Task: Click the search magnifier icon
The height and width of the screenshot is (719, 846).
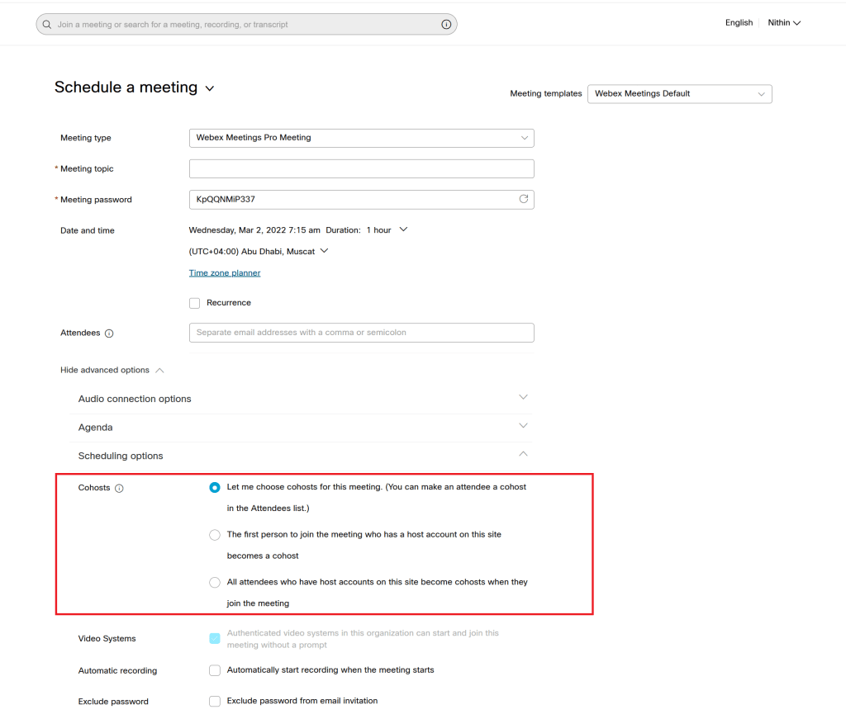Action: [x=47, y=25]
